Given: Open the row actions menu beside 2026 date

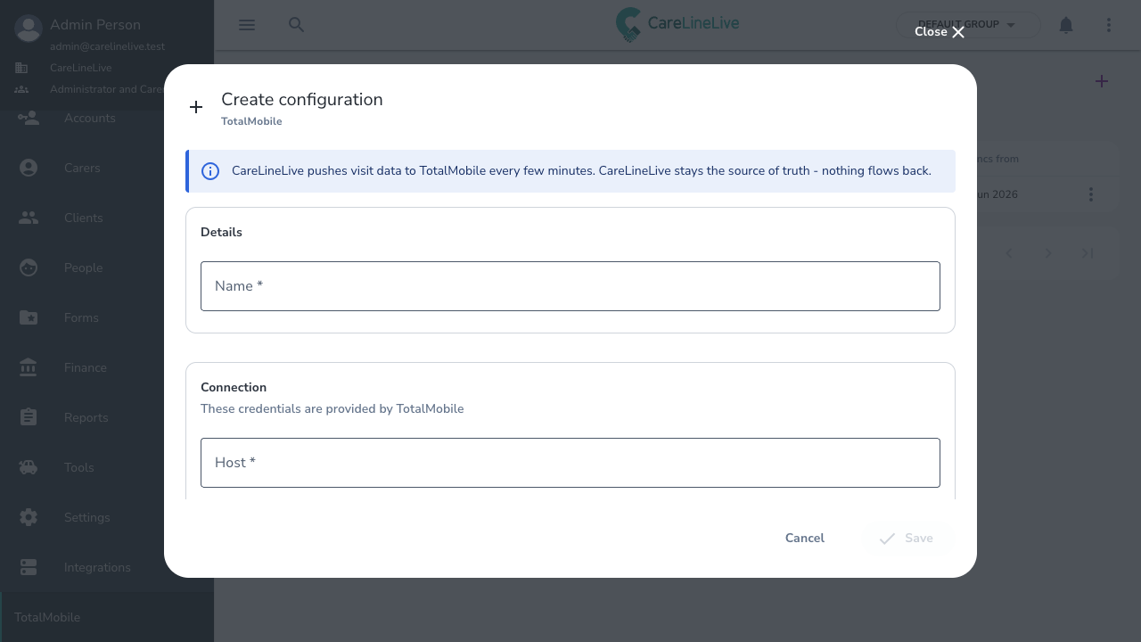Looking at the screenshot, I should pos(1091,194).
